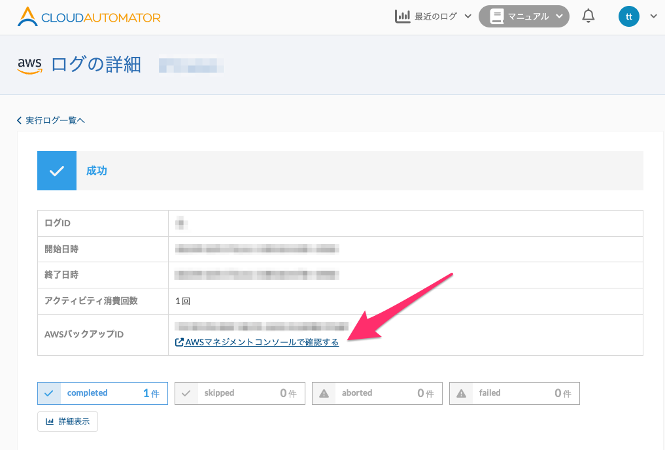The image size is (665, 450).
Task: Click the warning triangle on failed
Action: (462, 394)
